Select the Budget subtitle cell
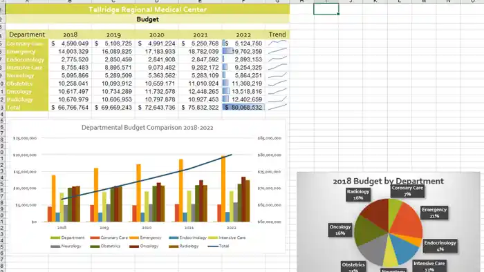Image resolution: width=484 pixels, height=272 pixels. pos(147,19)
